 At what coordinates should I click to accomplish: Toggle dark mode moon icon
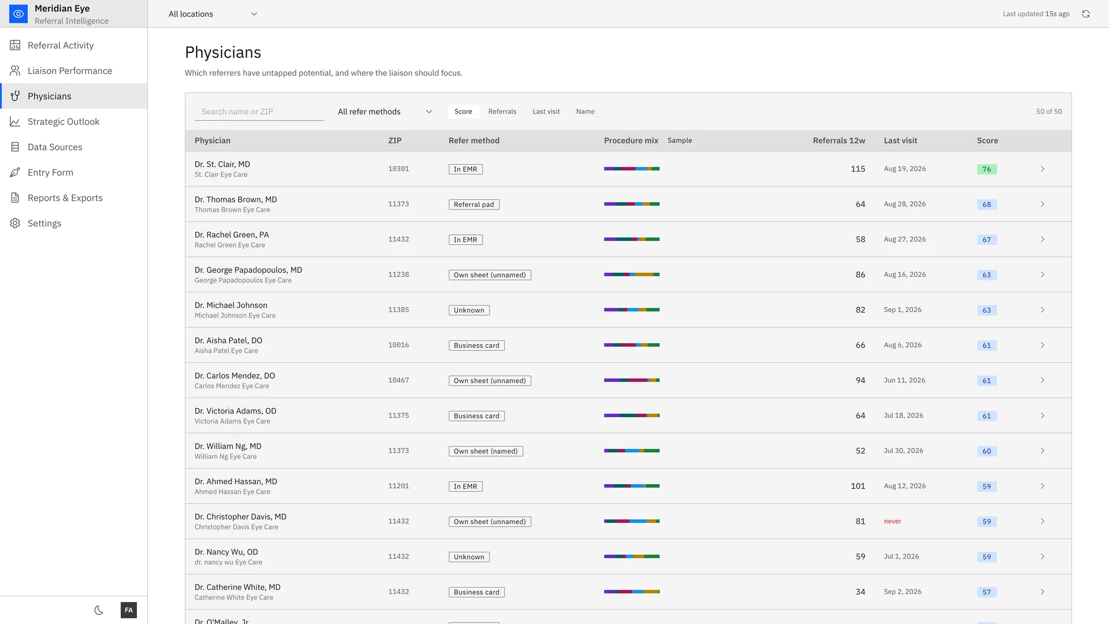(x=99, y=610)
